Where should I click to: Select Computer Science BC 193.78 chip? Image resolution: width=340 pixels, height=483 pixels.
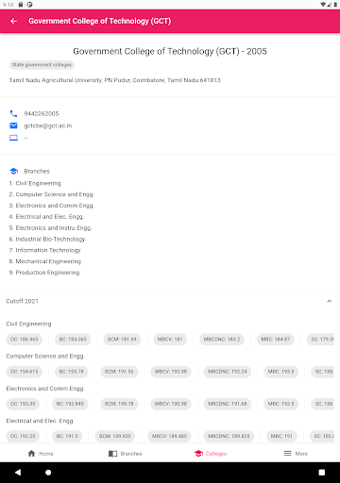pyautogui.click(x=72, y=372)
